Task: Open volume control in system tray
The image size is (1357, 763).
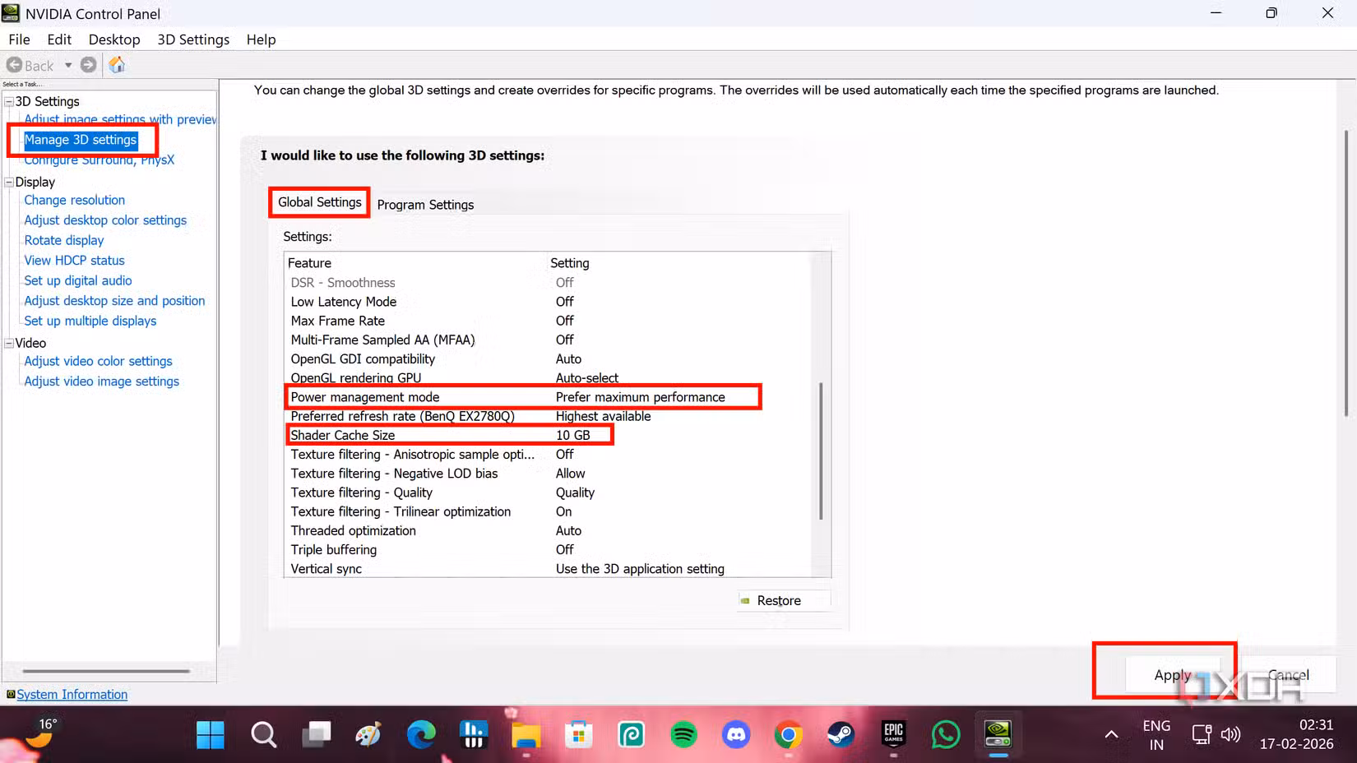Action: pyautogui.click(x=1230, y=735)
